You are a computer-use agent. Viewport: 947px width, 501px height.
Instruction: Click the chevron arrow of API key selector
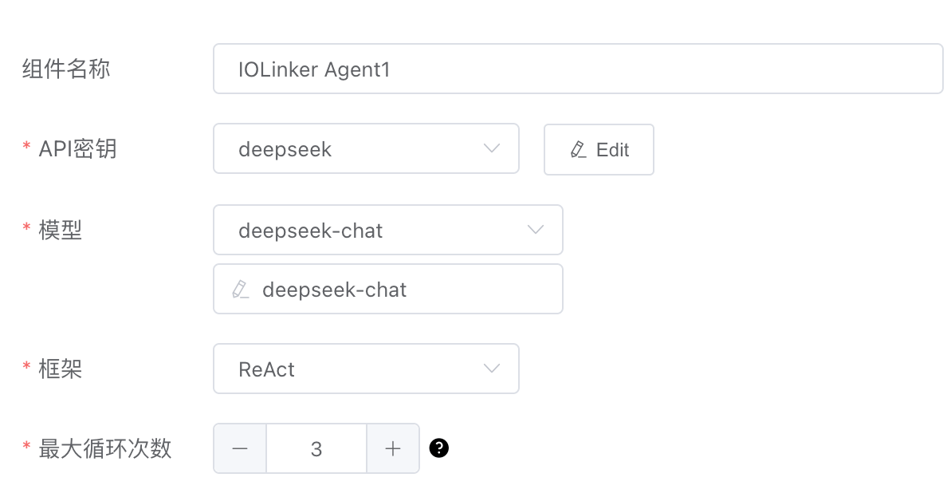492,149
